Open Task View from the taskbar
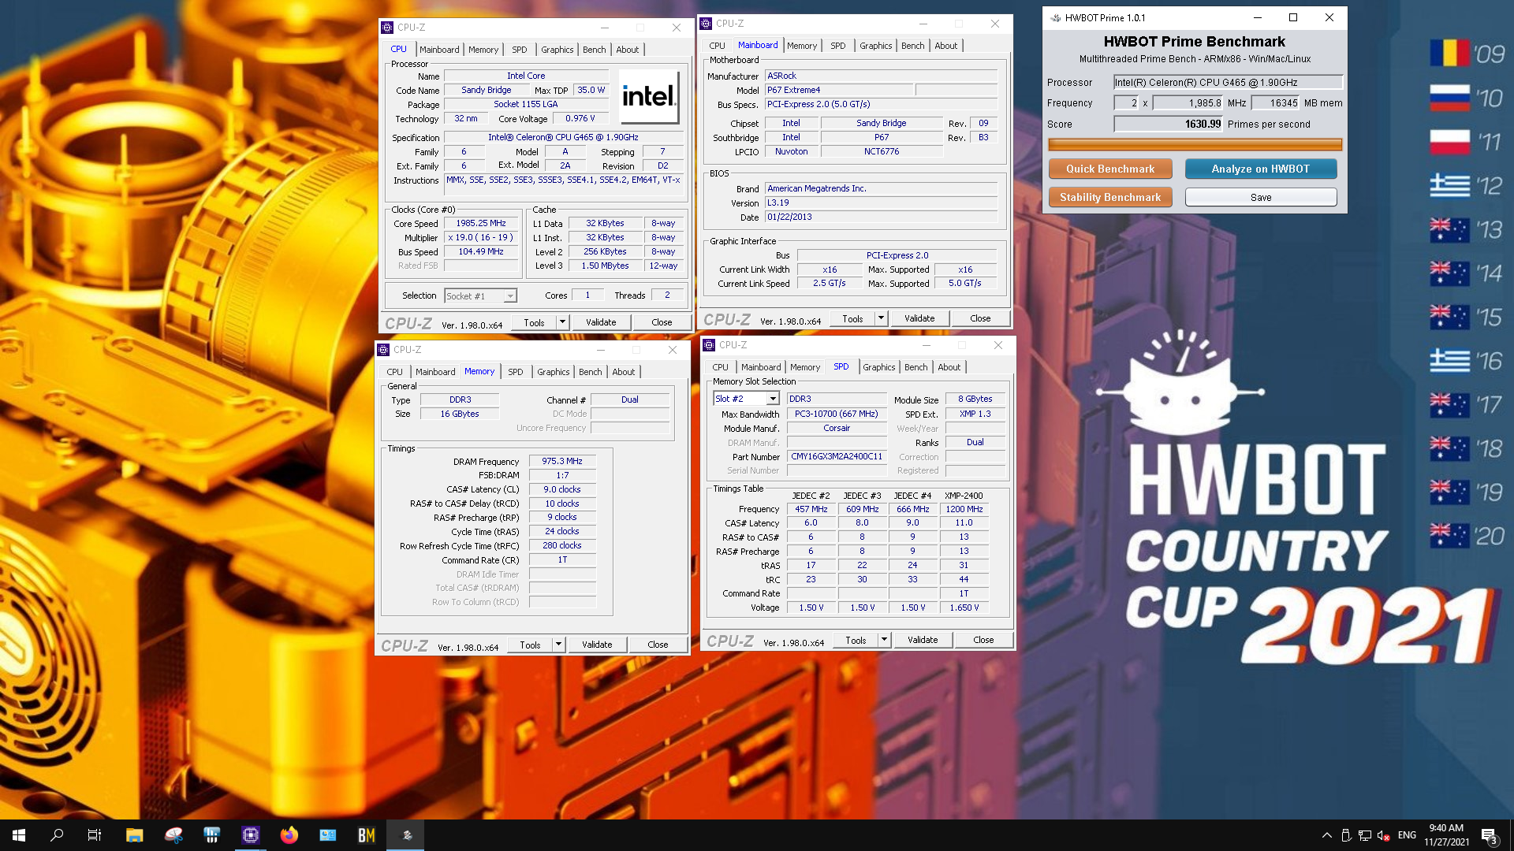The height and width of the screenshot is (851, 1514). (95, 835)
